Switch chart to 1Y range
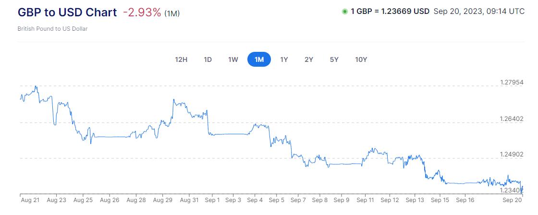Screen dimensions: 538x215 [284, 60]
